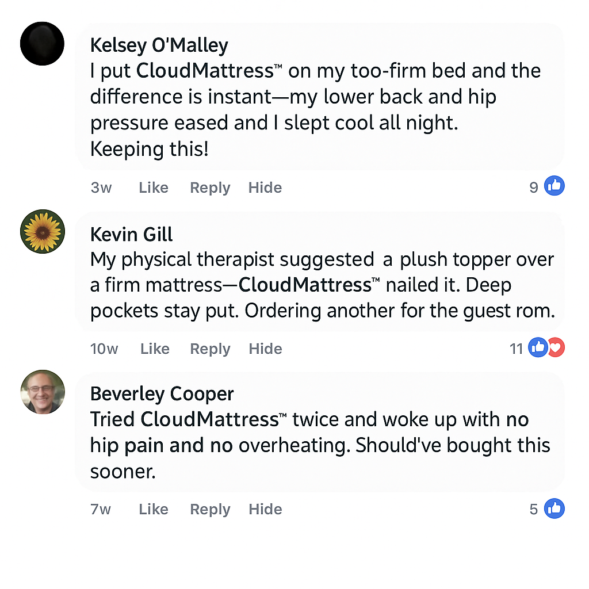Click the 3w timestamp on Kelsey's comment
This screenshot has width=589, height=589.
pos(101,188)
